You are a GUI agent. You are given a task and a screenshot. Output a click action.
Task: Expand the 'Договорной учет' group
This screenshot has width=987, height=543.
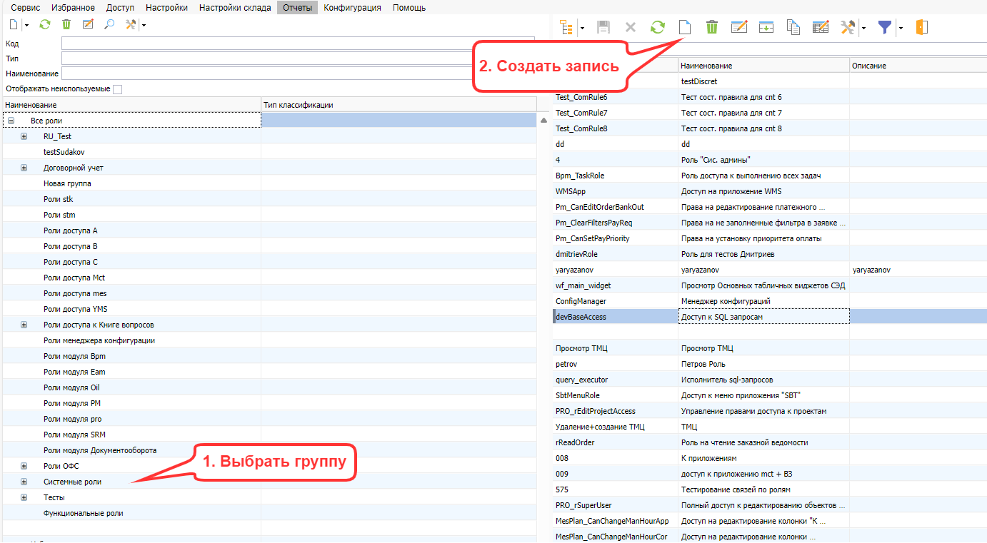(24, 168)
